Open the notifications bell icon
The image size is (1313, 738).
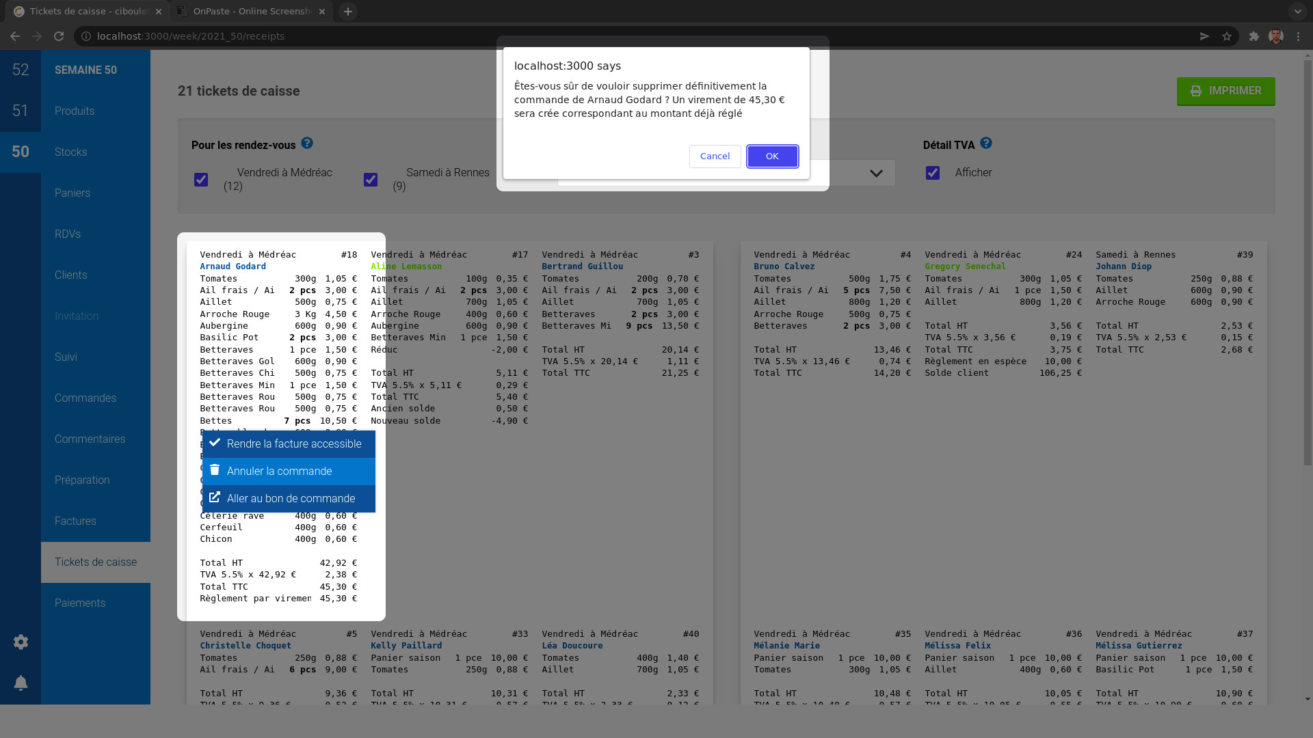click(21, 683)
